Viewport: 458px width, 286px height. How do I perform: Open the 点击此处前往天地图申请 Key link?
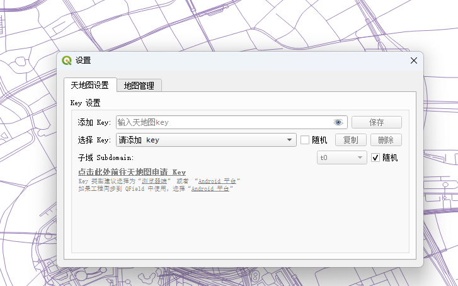(x=132, y=172)
